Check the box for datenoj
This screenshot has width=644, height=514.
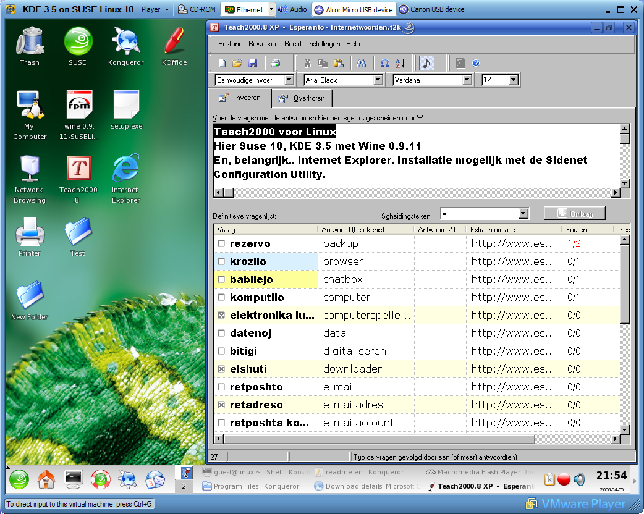221,334
